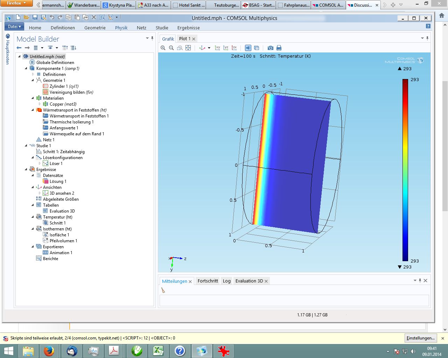The image size is (448, 358).
Task: Collapse the Geometrie 1 node
Action: click(x=33, y=80)
